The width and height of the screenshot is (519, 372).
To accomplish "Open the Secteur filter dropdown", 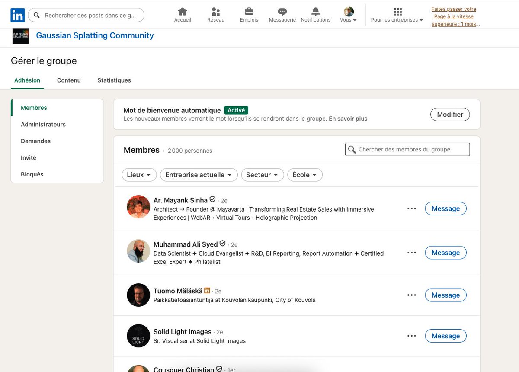I will pyautogui.click(x=263, y=175).
